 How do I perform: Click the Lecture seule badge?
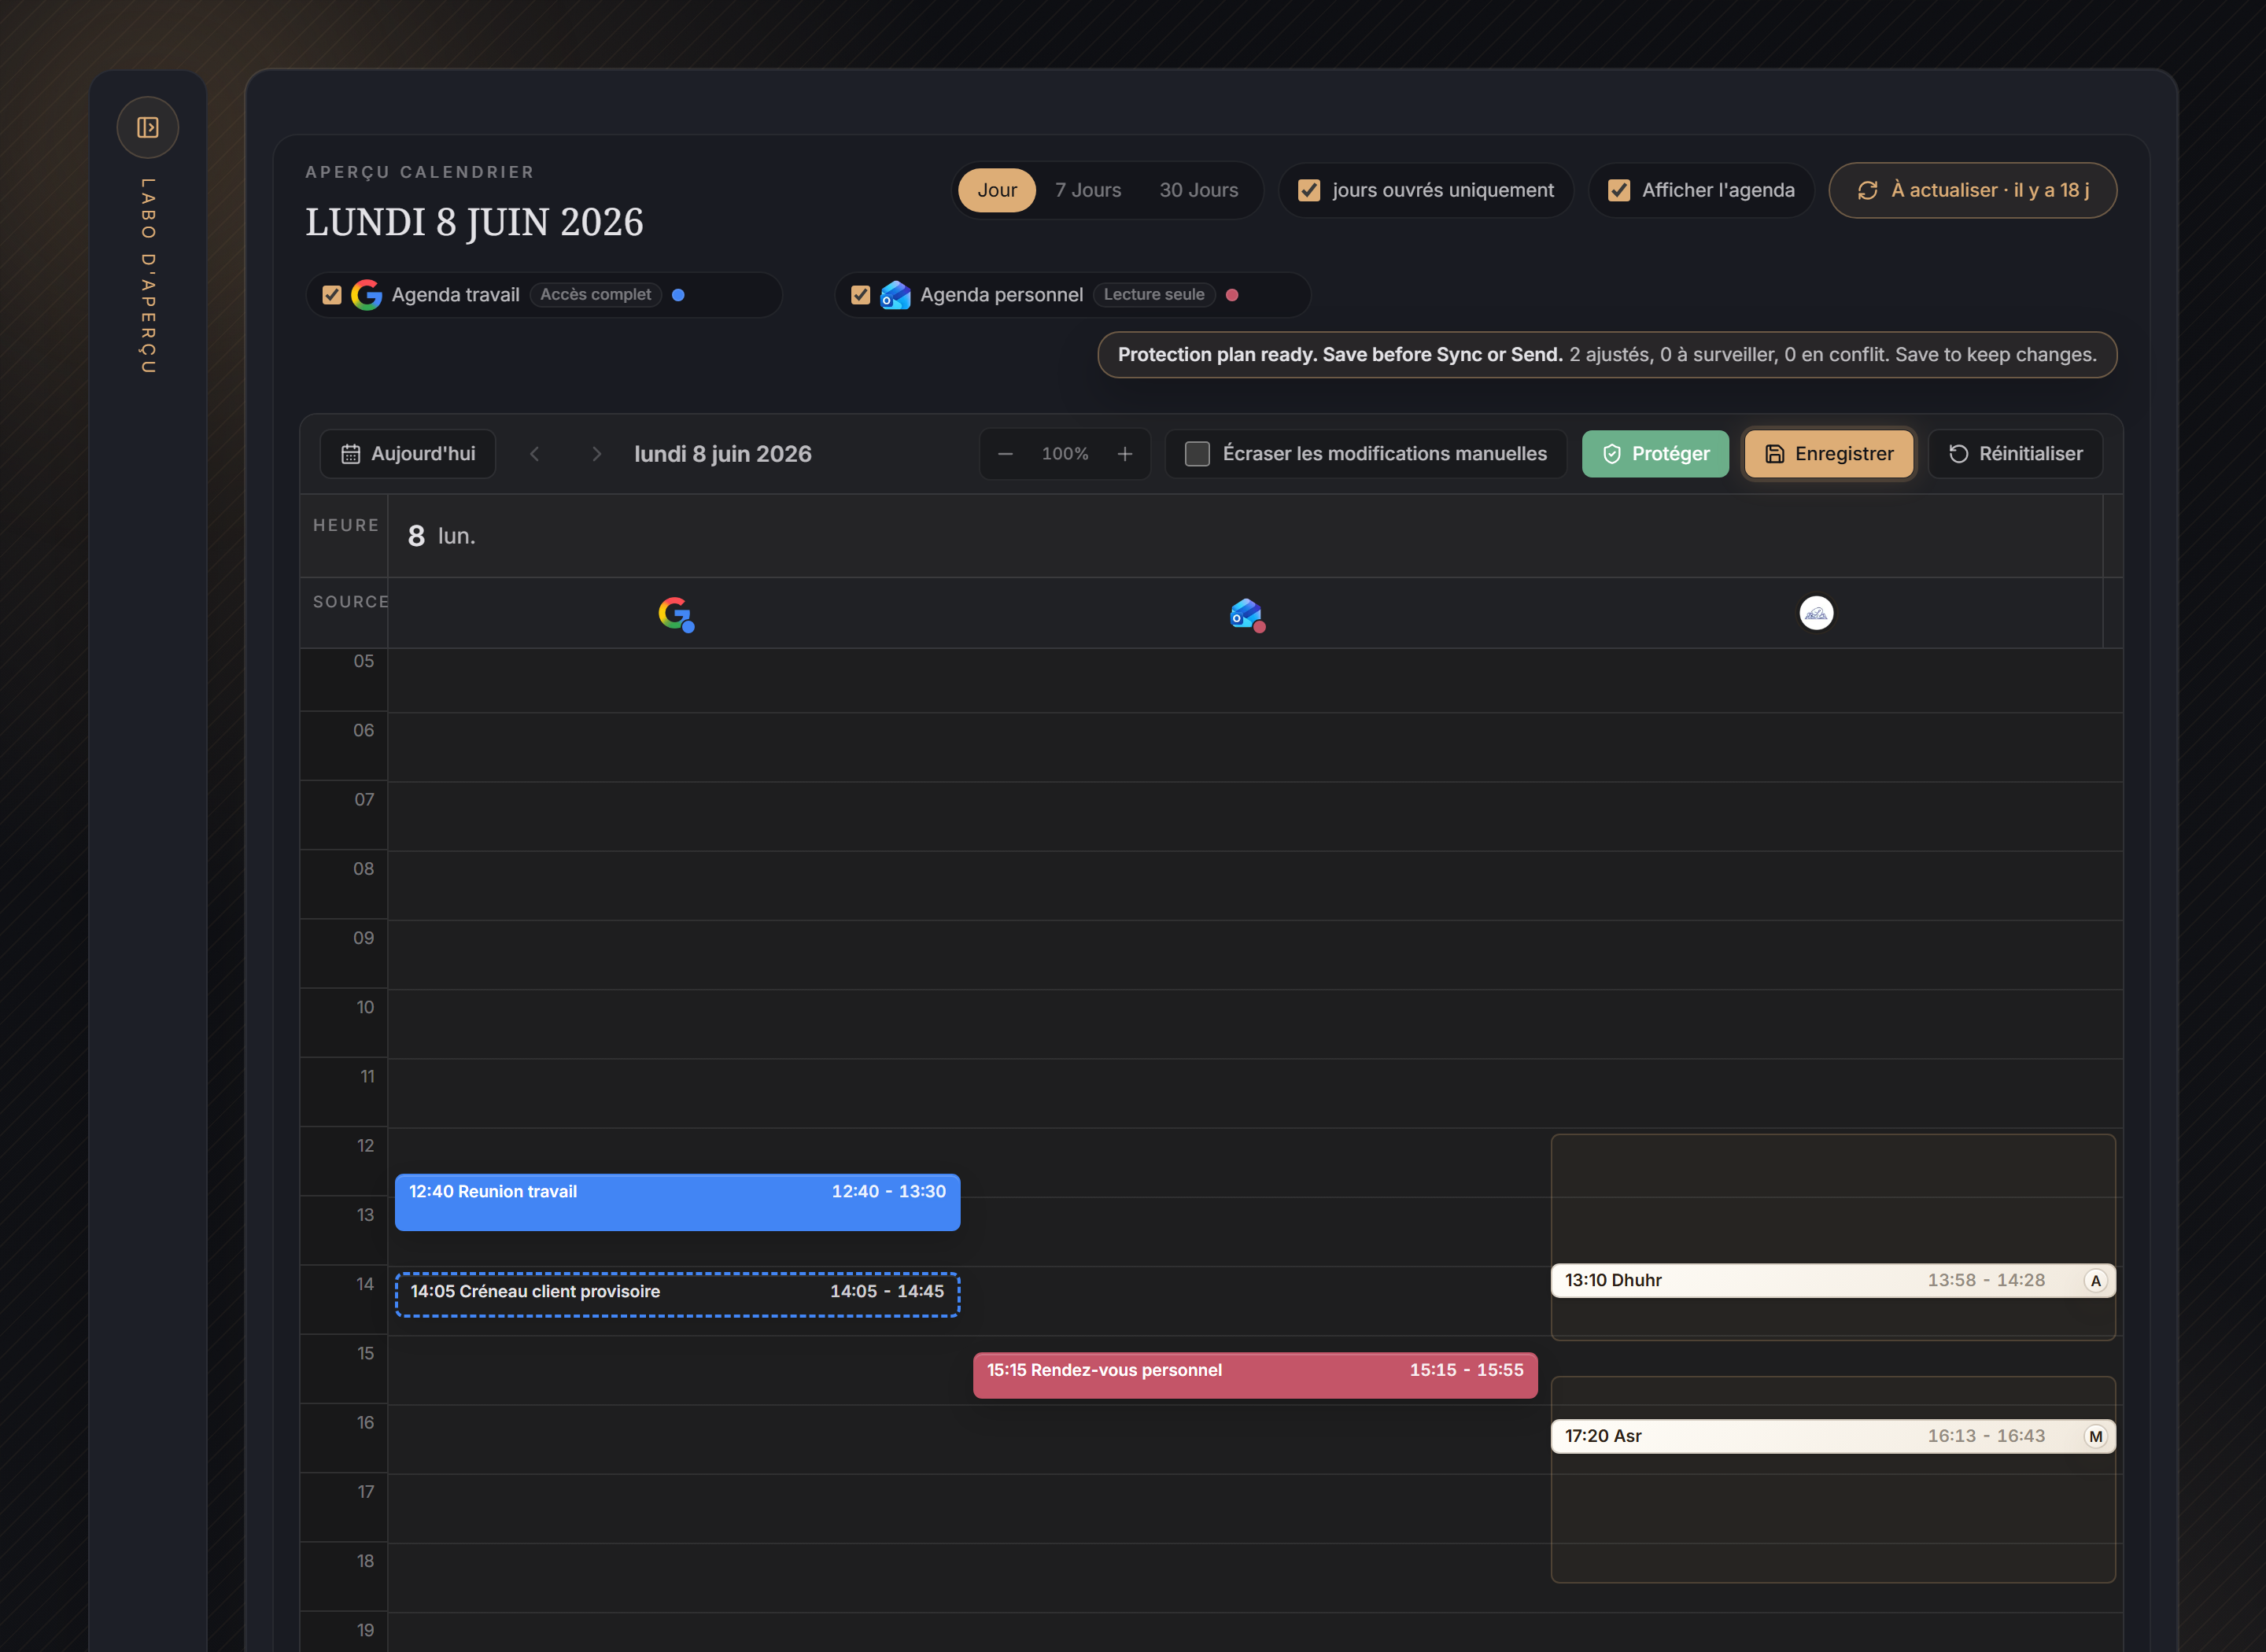pyautogui.click(x=1154, y=295)
